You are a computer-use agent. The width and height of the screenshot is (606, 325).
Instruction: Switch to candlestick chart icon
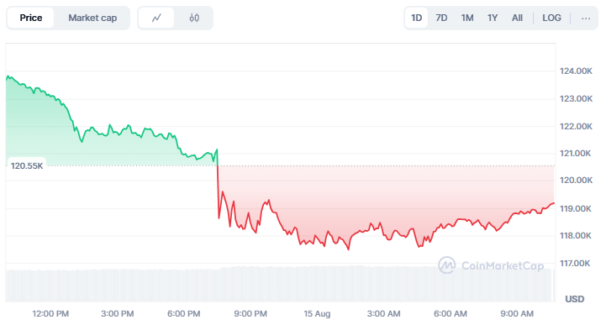(x=194, y=18)
